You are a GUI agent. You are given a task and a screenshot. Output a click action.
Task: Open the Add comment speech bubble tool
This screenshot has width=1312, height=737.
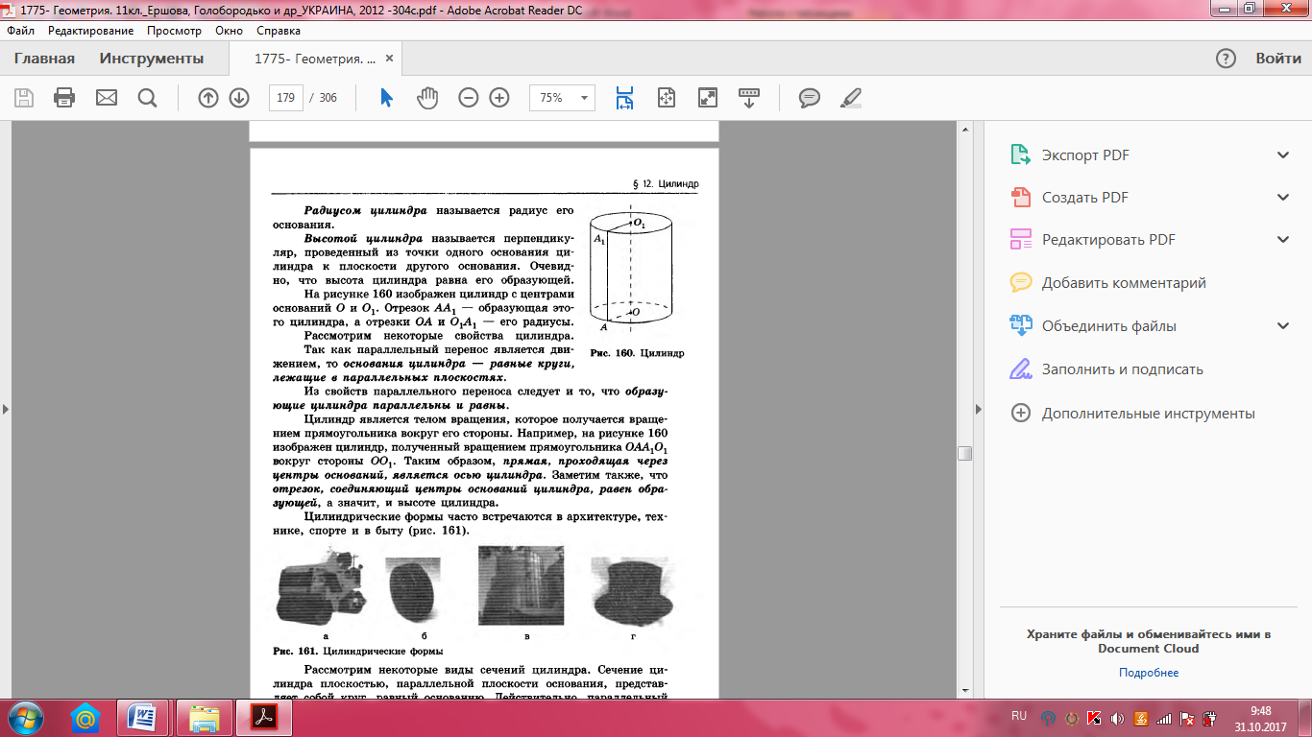pyautogui.click(x=810, y=98)
